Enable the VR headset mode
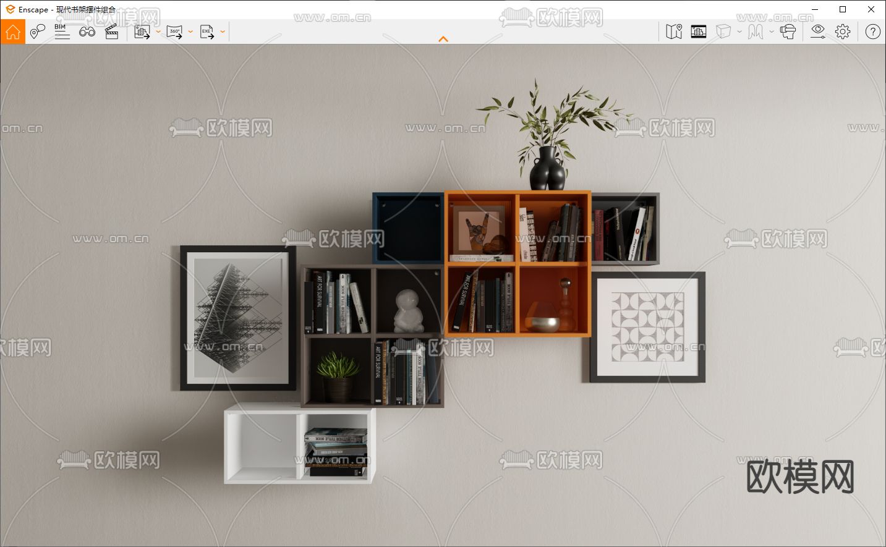The image size is (886, 547). pyautogui.click(x=788, y=32)
